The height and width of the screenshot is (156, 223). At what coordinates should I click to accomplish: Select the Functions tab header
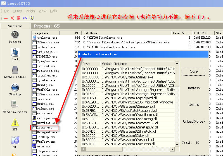pyautogui.click(x=15, y=26)
